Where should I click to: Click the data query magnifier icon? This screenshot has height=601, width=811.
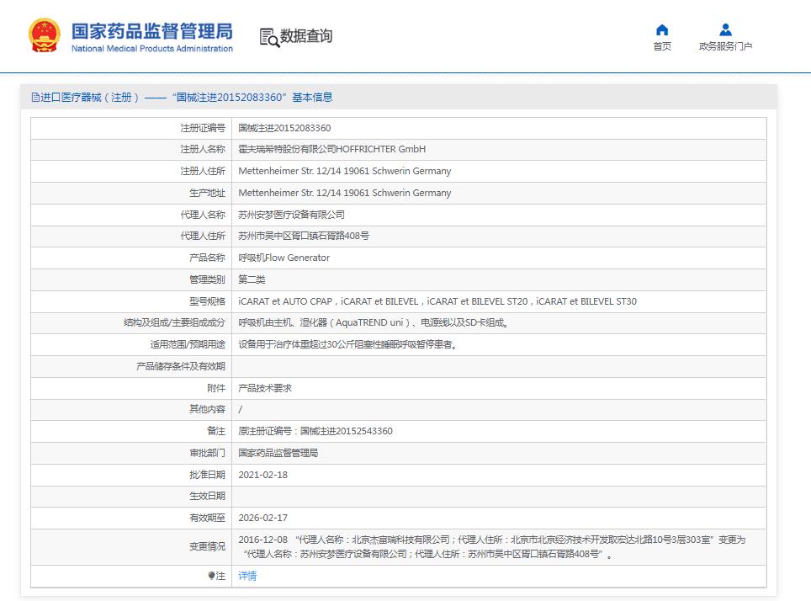pyautogui.click(x=268, y=37)
